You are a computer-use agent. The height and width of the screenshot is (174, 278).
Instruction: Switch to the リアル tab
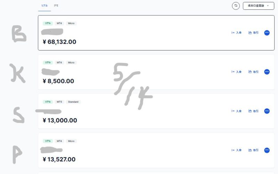pos(44,6)
